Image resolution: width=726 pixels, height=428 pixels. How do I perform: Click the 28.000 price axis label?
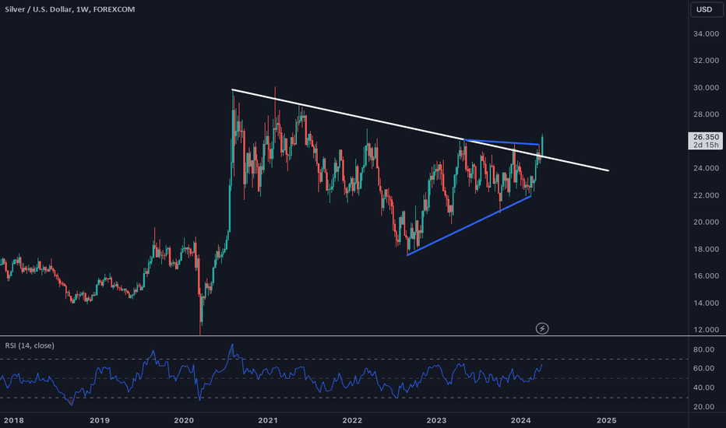tap(706, 114)
